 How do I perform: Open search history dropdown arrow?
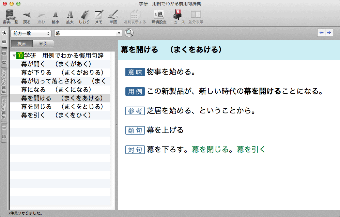point(119,33)
